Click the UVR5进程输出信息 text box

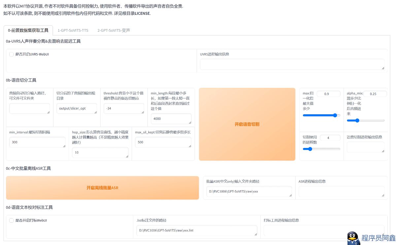292,64
